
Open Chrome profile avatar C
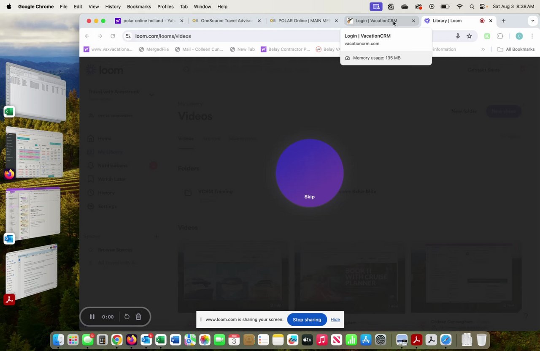(519, 36)
